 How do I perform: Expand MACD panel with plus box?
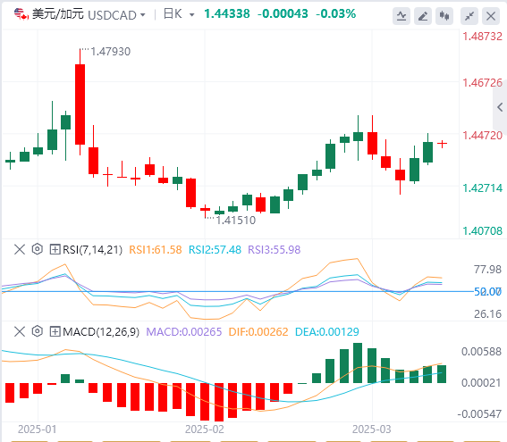click(55, 331)
